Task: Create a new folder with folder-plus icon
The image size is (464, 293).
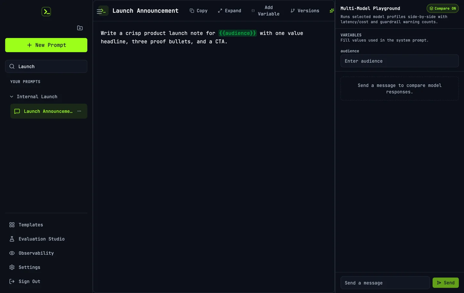Action: [80, 28]
